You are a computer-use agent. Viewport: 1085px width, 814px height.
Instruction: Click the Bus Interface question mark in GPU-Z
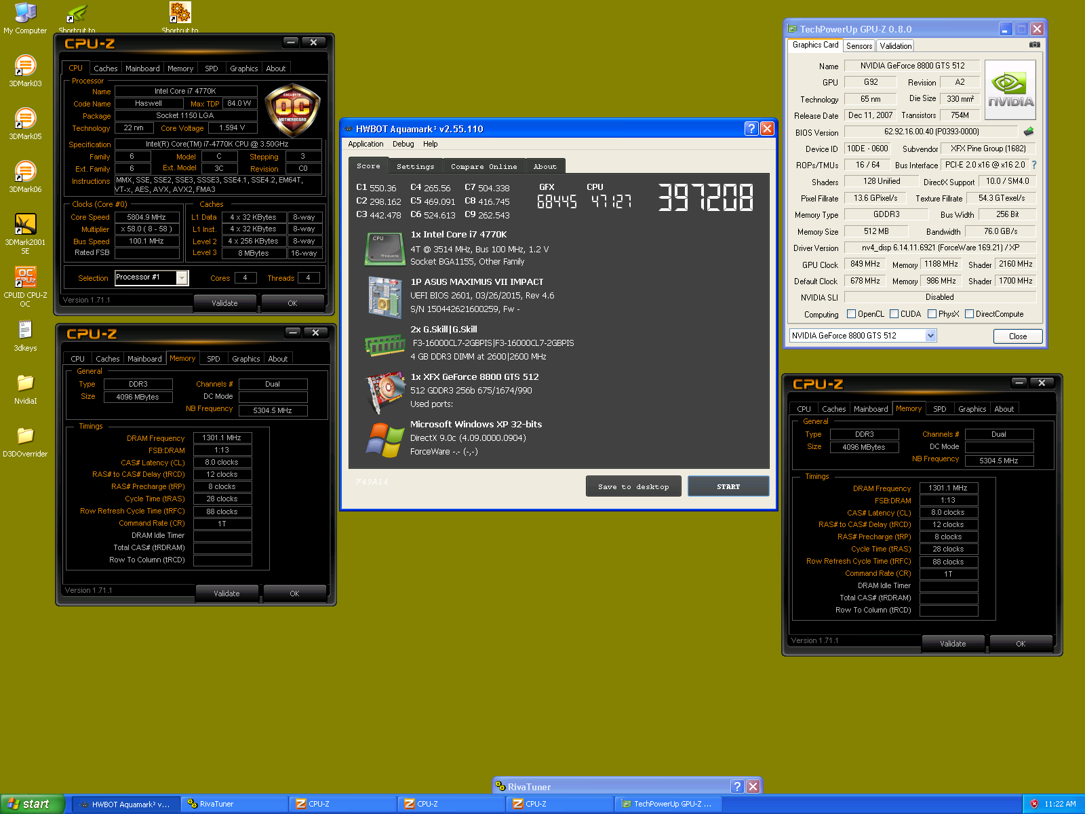coord(1034,165)
